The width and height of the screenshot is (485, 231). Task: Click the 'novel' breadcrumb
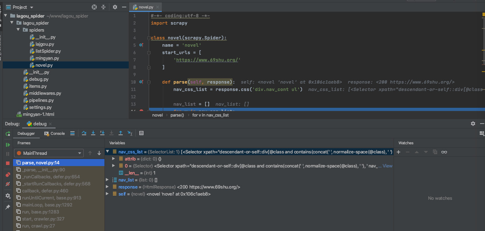pyautogui.click(x=157, y=115)
